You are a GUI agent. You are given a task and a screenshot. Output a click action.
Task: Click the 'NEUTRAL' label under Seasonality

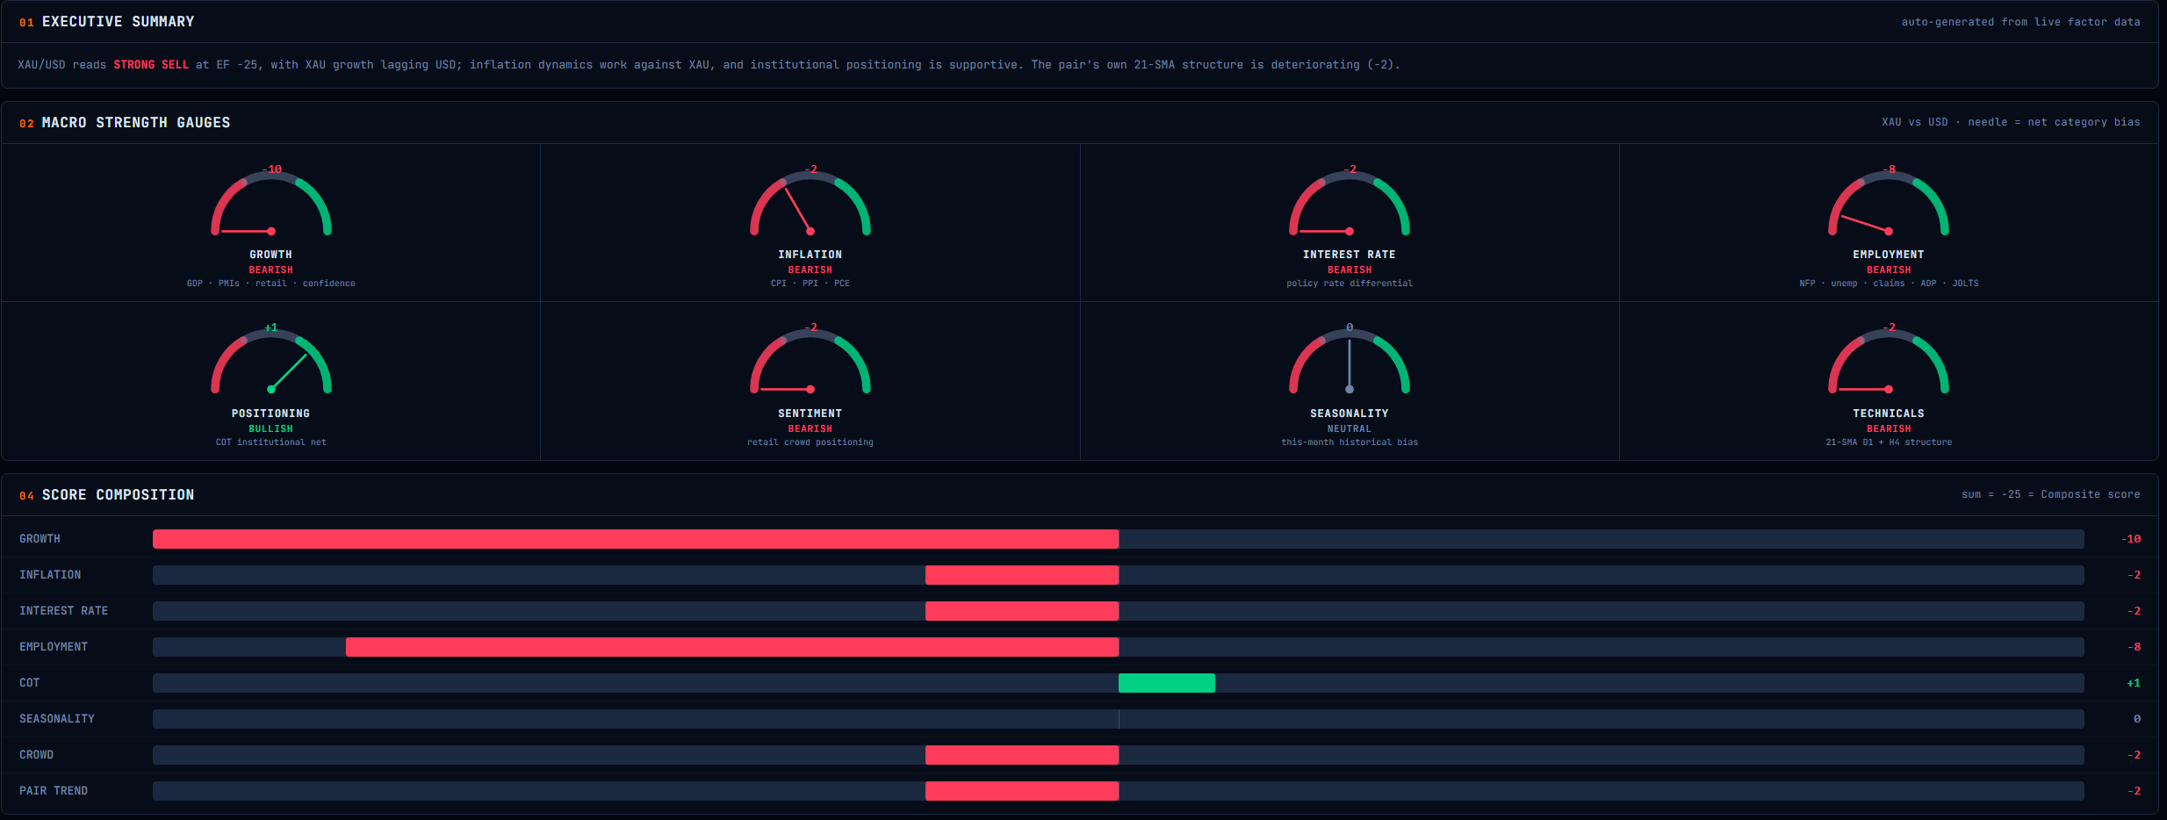(1350, 429)
